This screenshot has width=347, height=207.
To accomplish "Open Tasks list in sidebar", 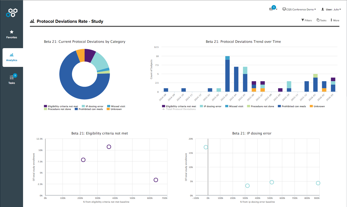I will 12,78.
